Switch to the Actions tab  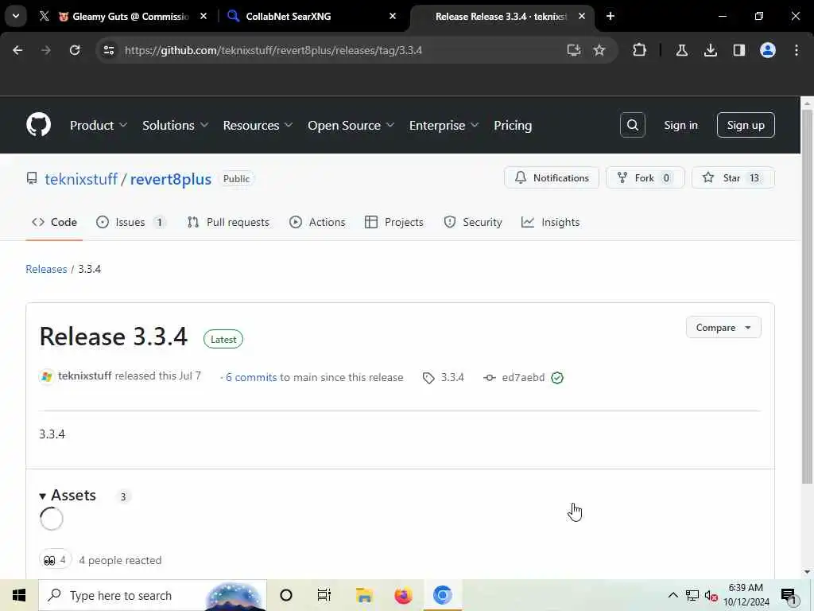tap(317, 223)
